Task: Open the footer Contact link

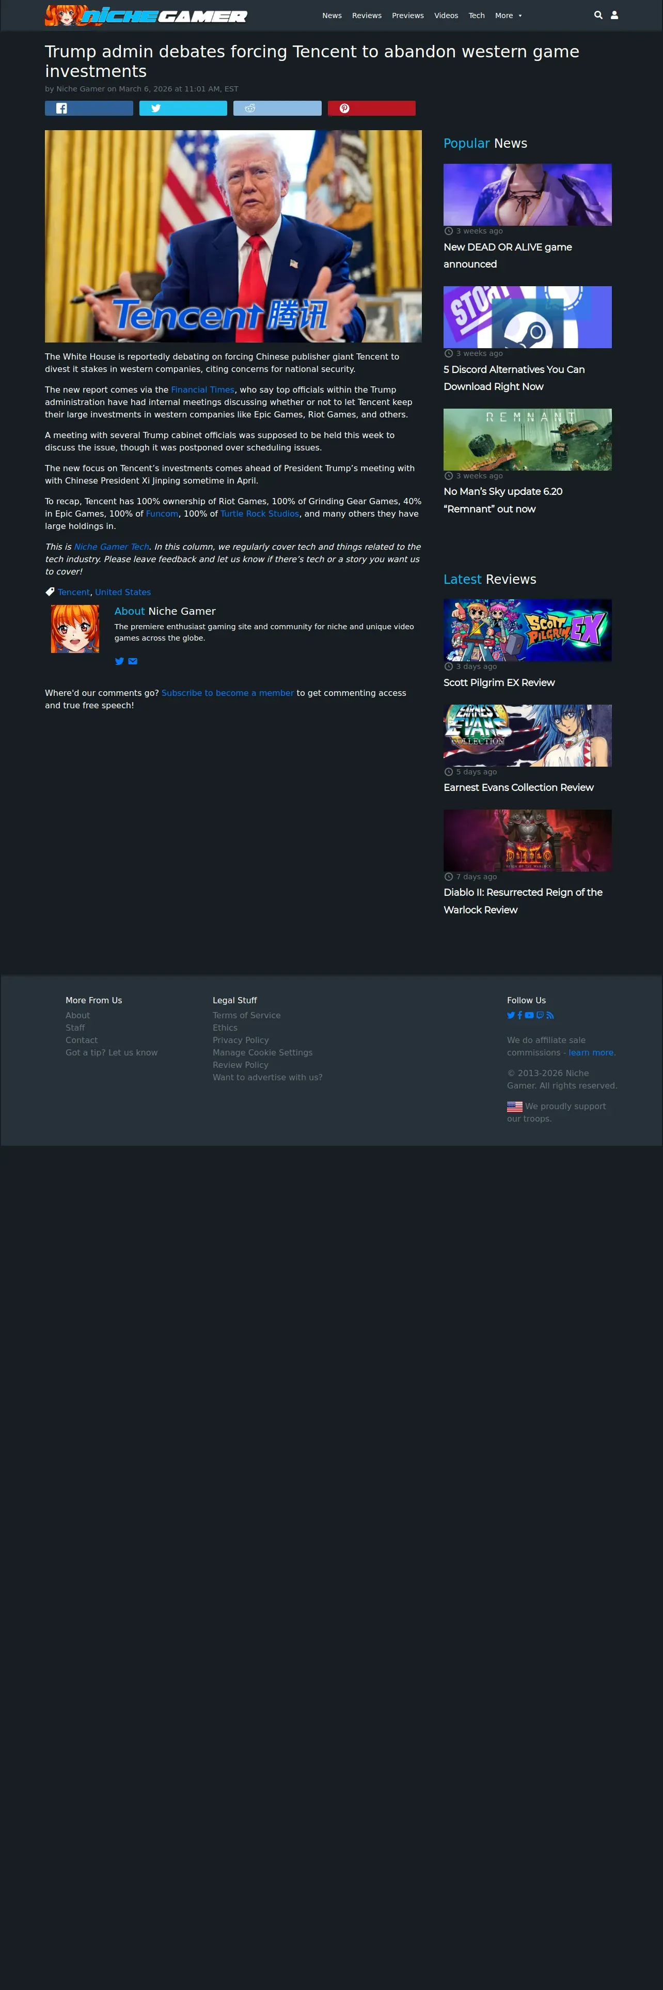Action: tap(81, 1040)
